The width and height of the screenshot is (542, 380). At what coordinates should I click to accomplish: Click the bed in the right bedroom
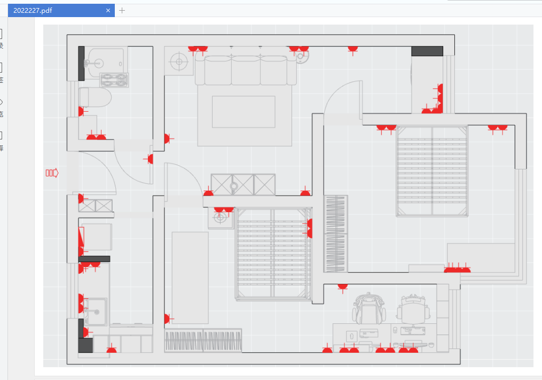click(x=432, y=171)
